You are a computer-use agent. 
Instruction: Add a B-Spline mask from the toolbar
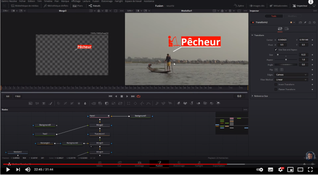[x=149, y=104]
